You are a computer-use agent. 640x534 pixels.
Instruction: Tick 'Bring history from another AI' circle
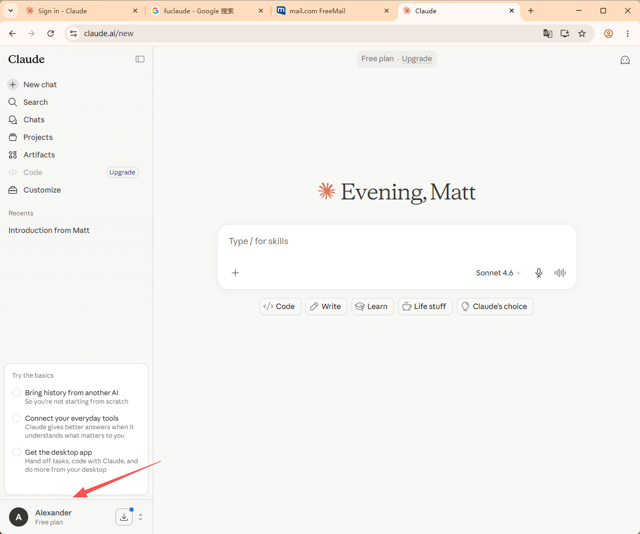pyautogui.click(x=17, y=393)
